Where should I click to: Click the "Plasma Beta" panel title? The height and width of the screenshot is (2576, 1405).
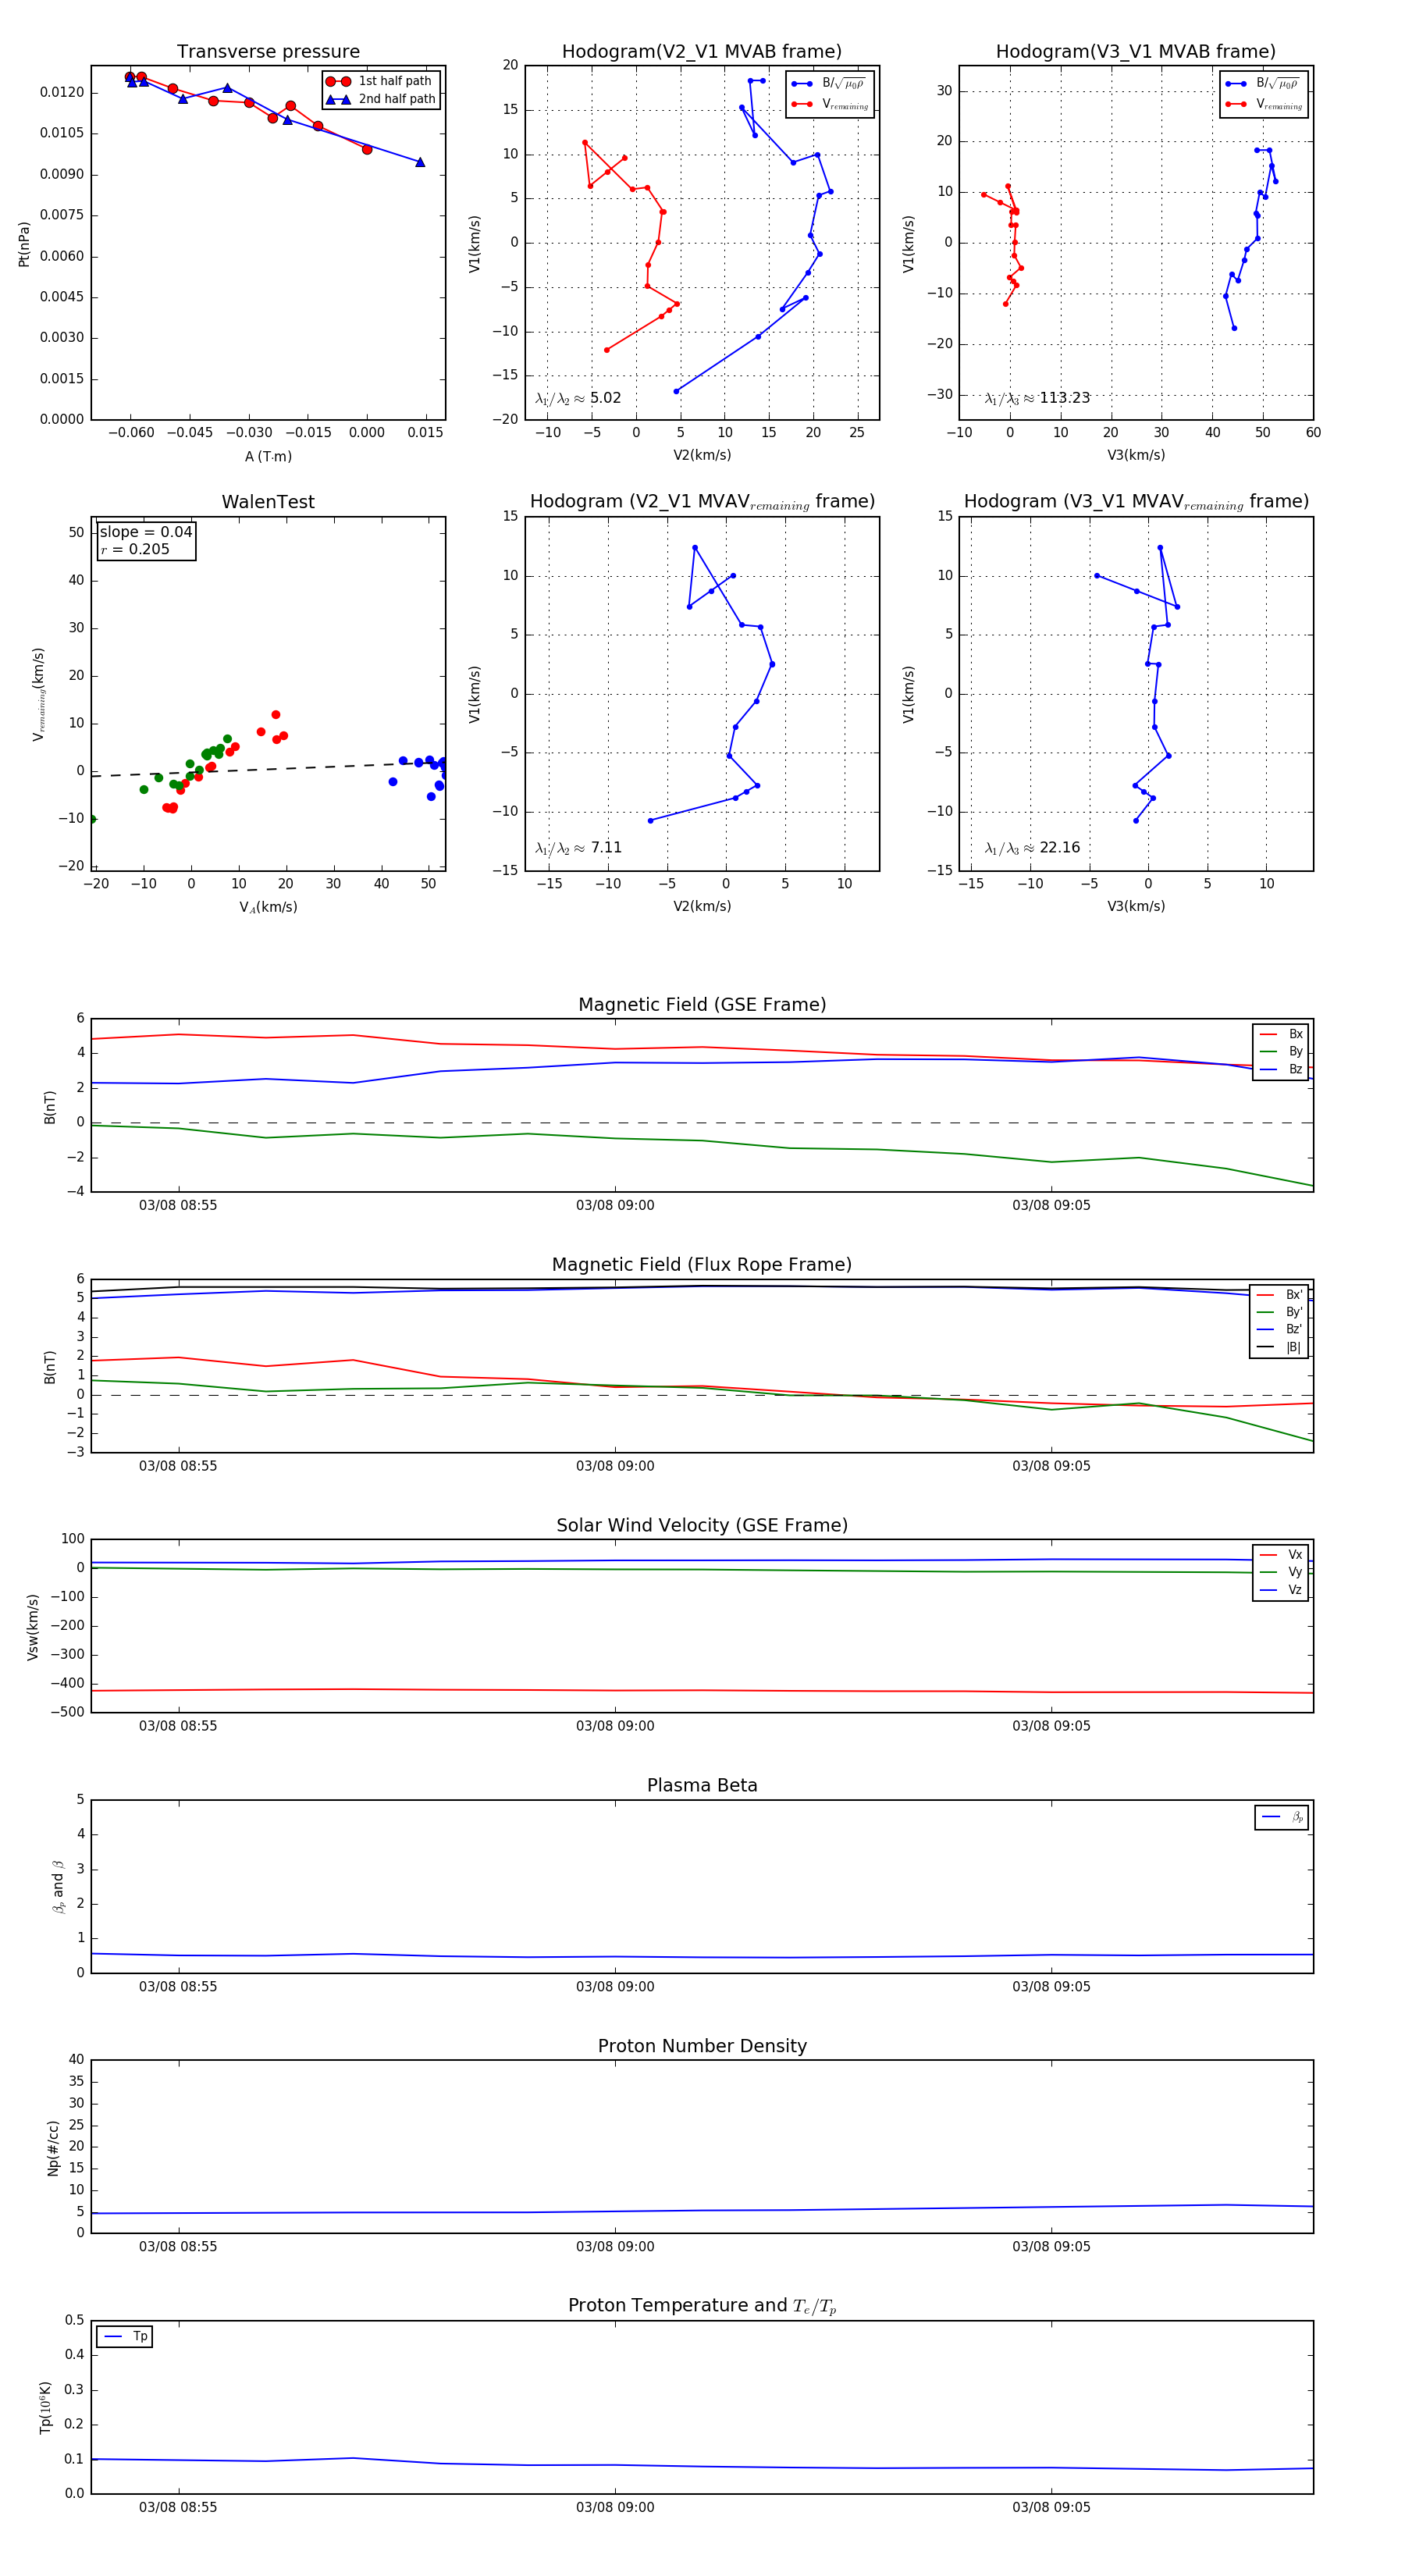702,1786
